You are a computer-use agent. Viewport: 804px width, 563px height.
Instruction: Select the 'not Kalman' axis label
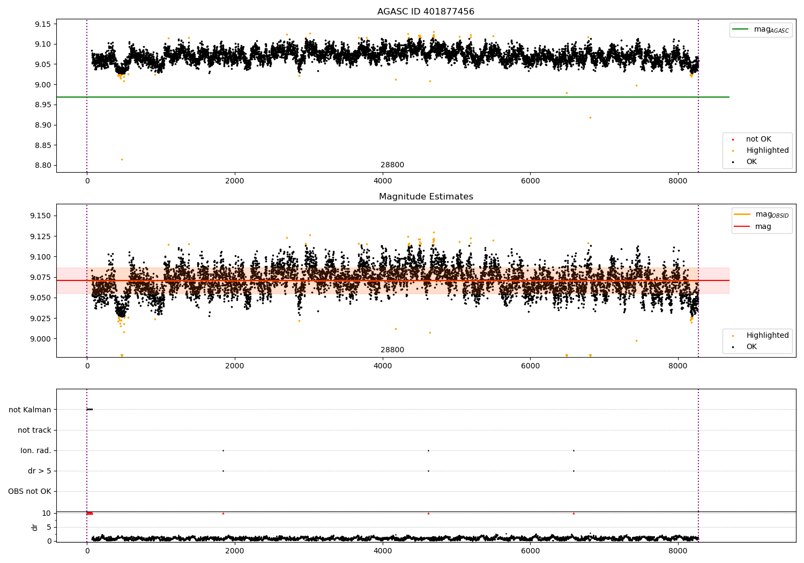click(x=30, y=410)
